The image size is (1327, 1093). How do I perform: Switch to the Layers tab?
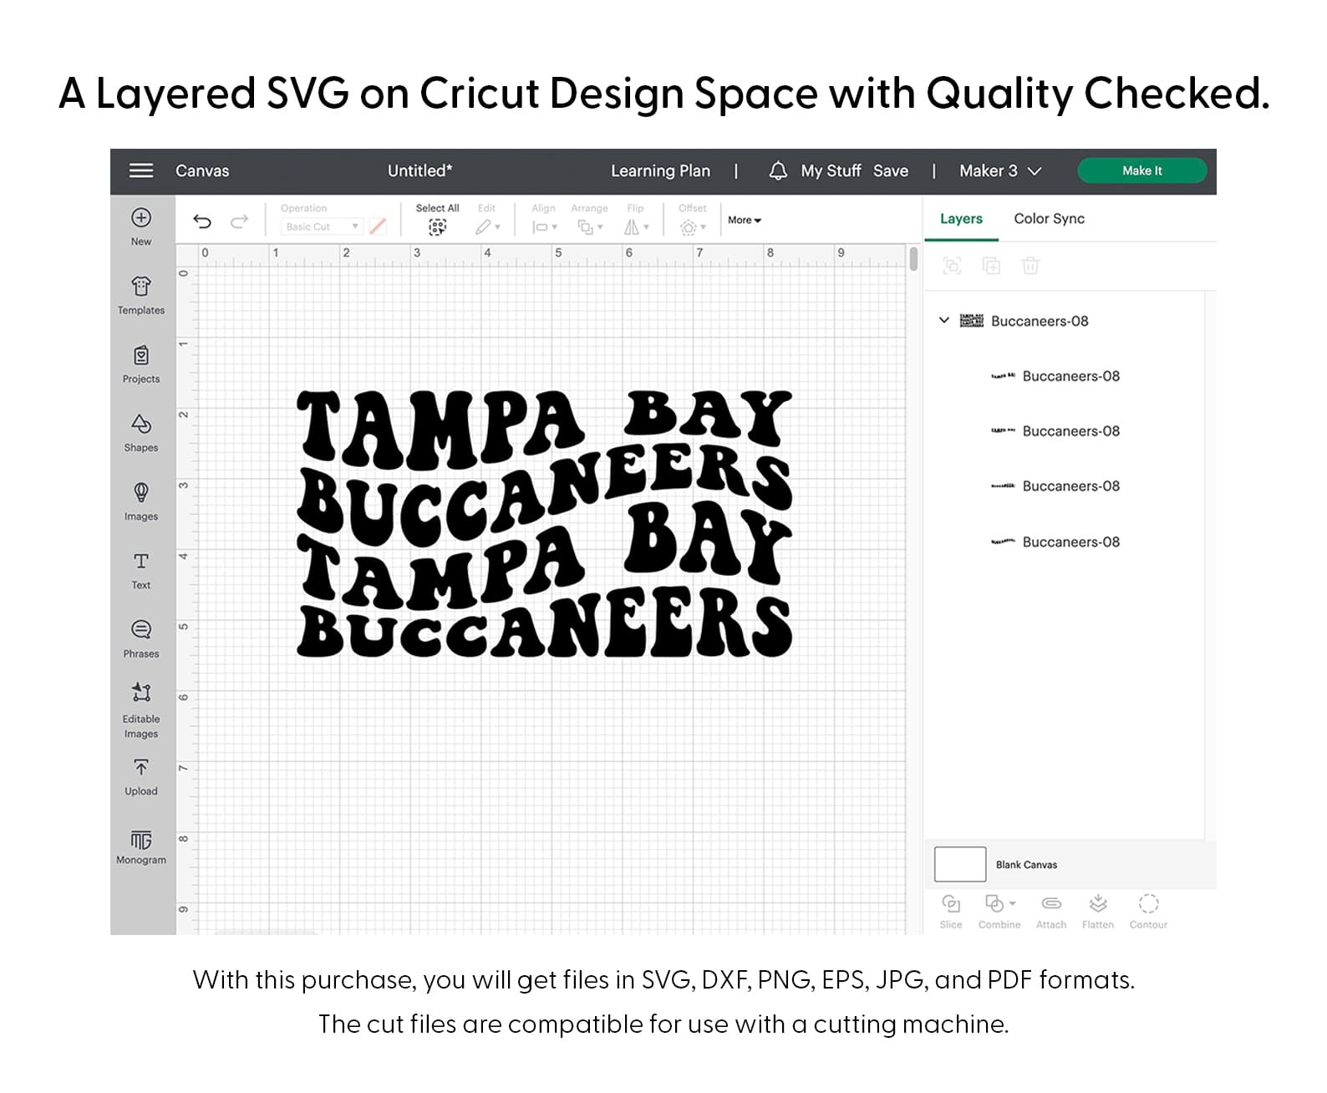(961, 219)
